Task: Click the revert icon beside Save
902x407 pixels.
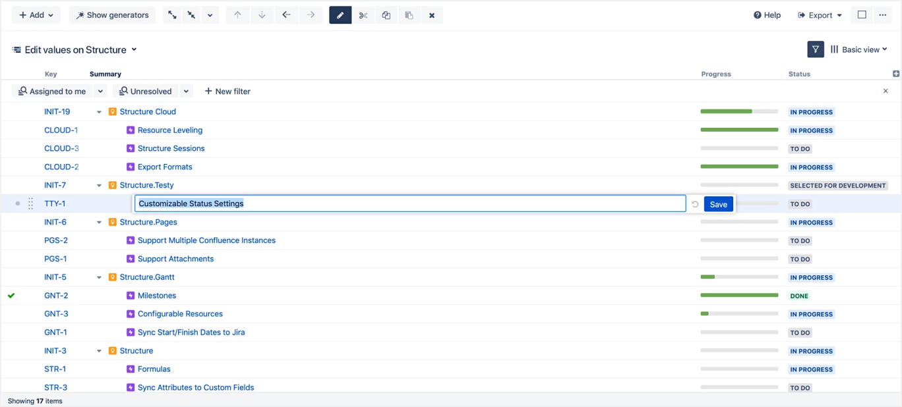Action: coord(695,204)
